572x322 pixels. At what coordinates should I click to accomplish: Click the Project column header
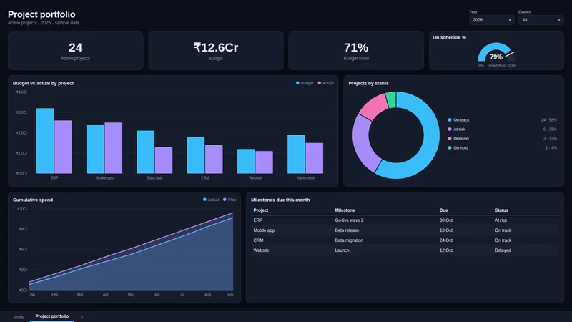(x=260, y=210)
